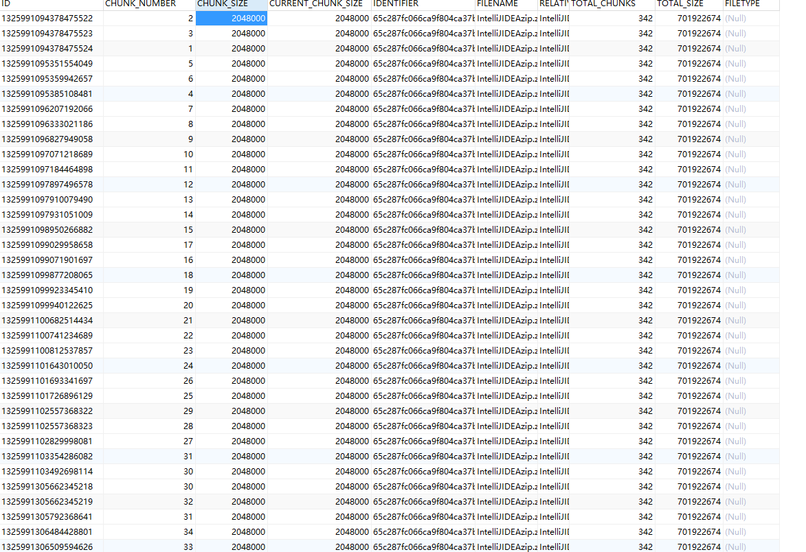Select ID cell 1325991095385108481

pyautogui.click(x=52, y=94)
